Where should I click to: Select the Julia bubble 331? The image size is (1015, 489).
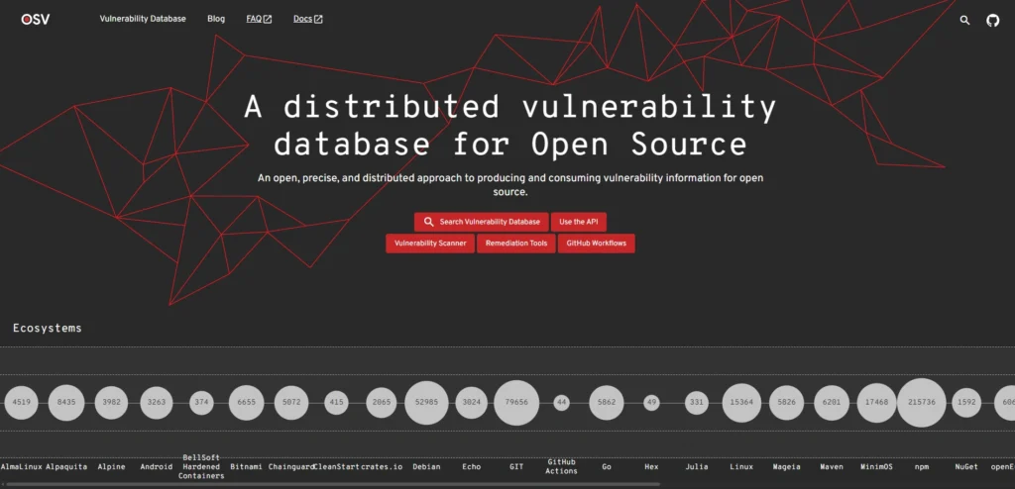697,402
